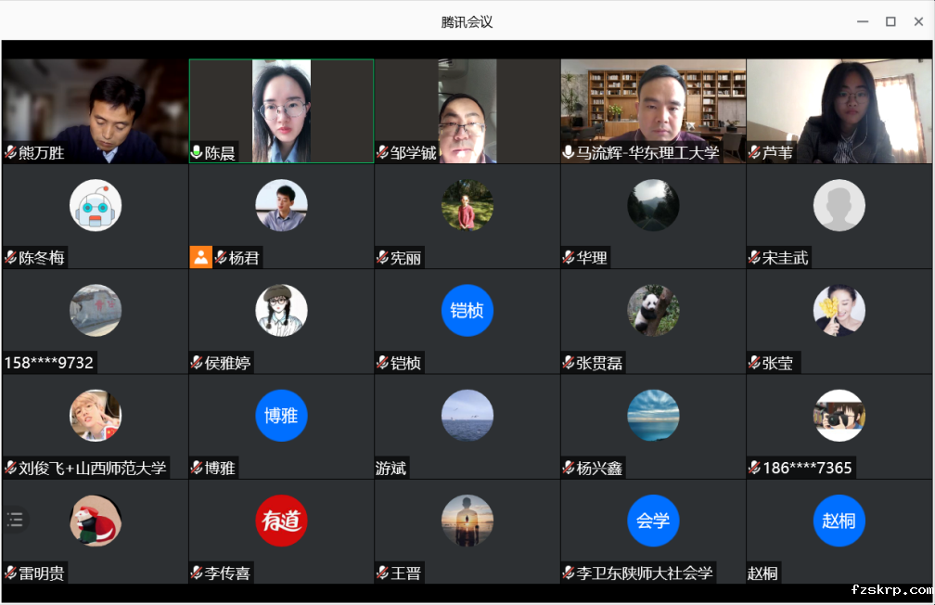Maximize the 腾讯会议 window
The image size is (935, 605).
[x=890, y=21]
